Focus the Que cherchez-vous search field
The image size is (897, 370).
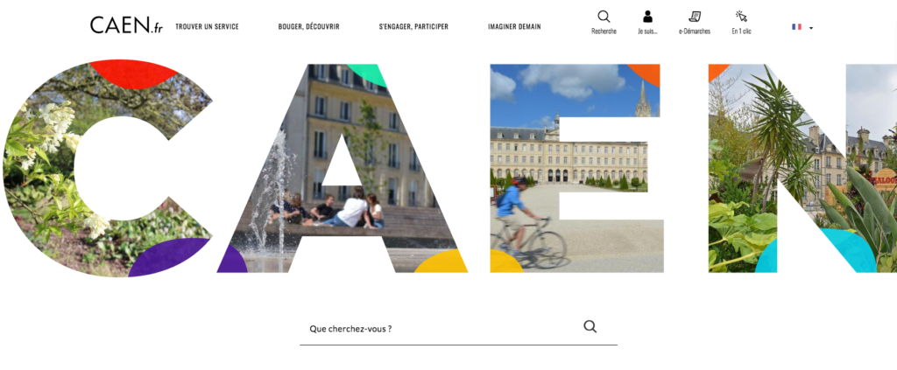(458, 329)
